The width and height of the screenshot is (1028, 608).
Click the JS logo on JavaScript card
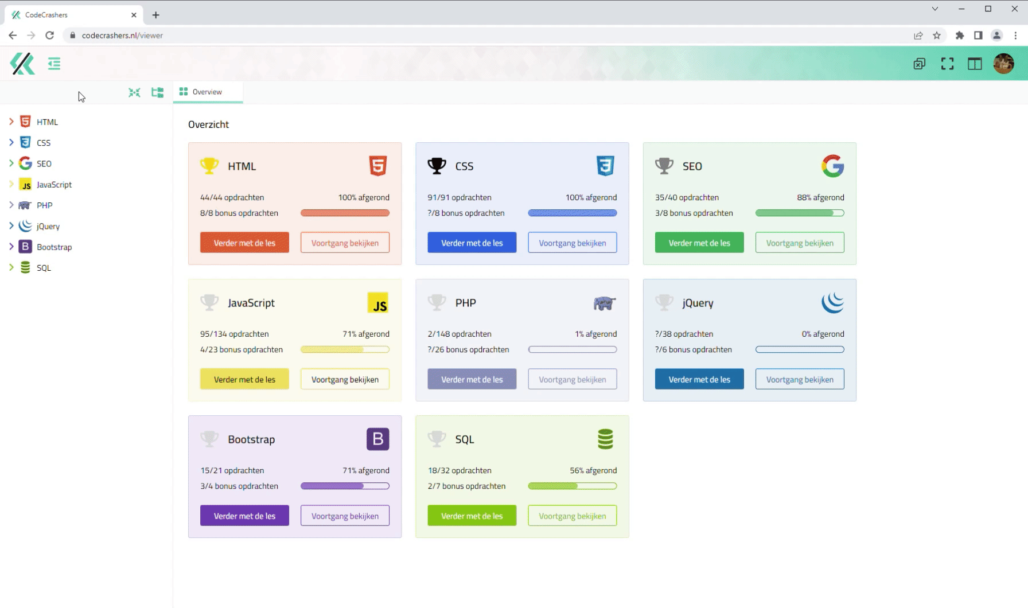click(377, 303)
